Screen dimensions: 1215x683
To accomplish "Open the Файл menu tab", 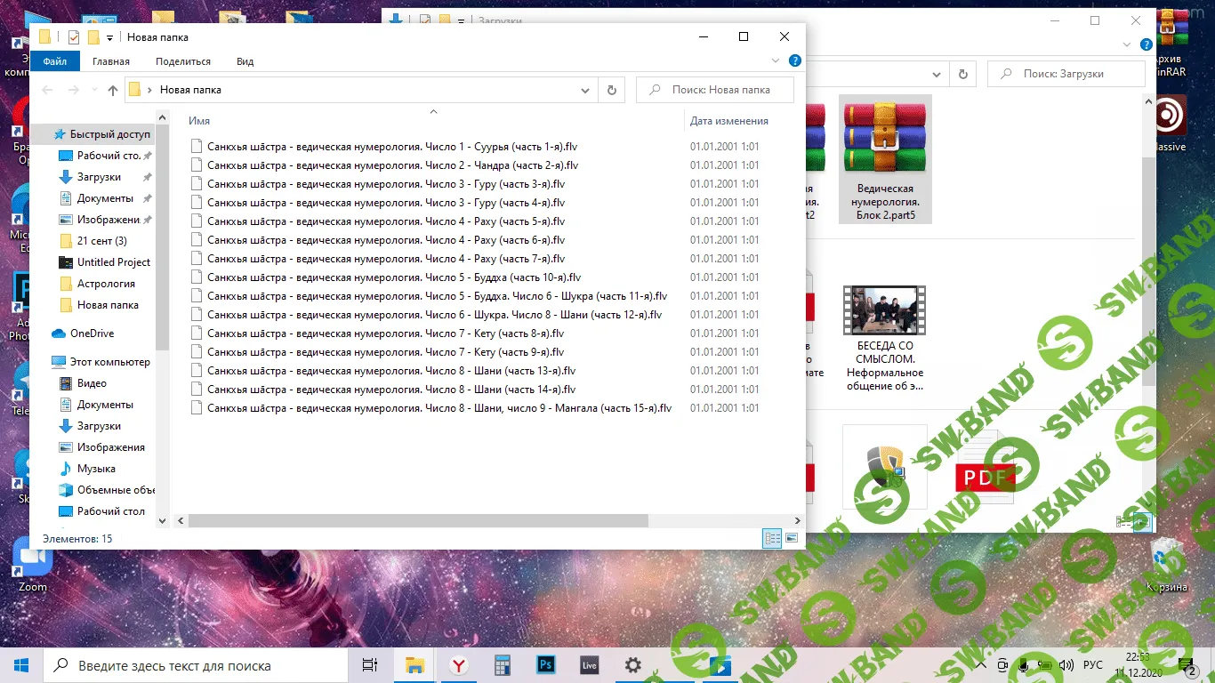I will click(x=55, y=61).
